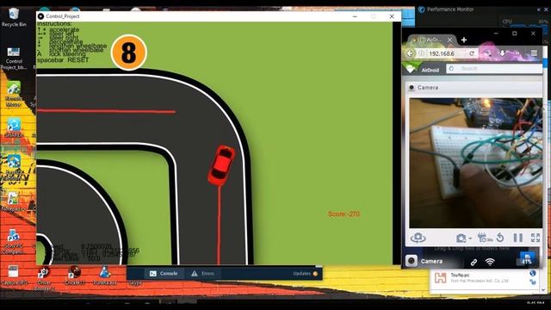Open the dropdown arrow beside snapshot icon
Viewport: 551px width, 310px height.
(x=470, y=239)
